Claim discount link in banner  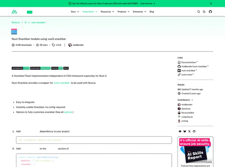tap(148, 4)
